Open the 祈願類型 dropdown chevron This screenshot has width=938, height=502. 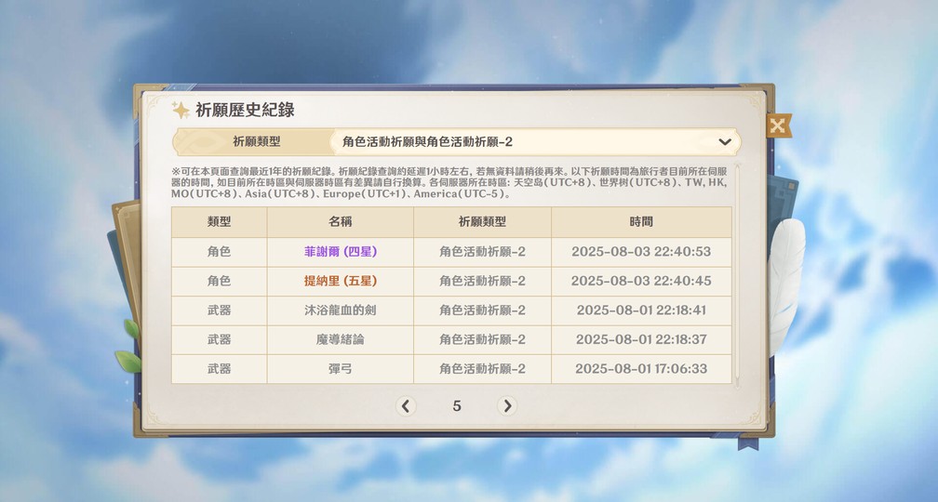click(x=725, y=141)
